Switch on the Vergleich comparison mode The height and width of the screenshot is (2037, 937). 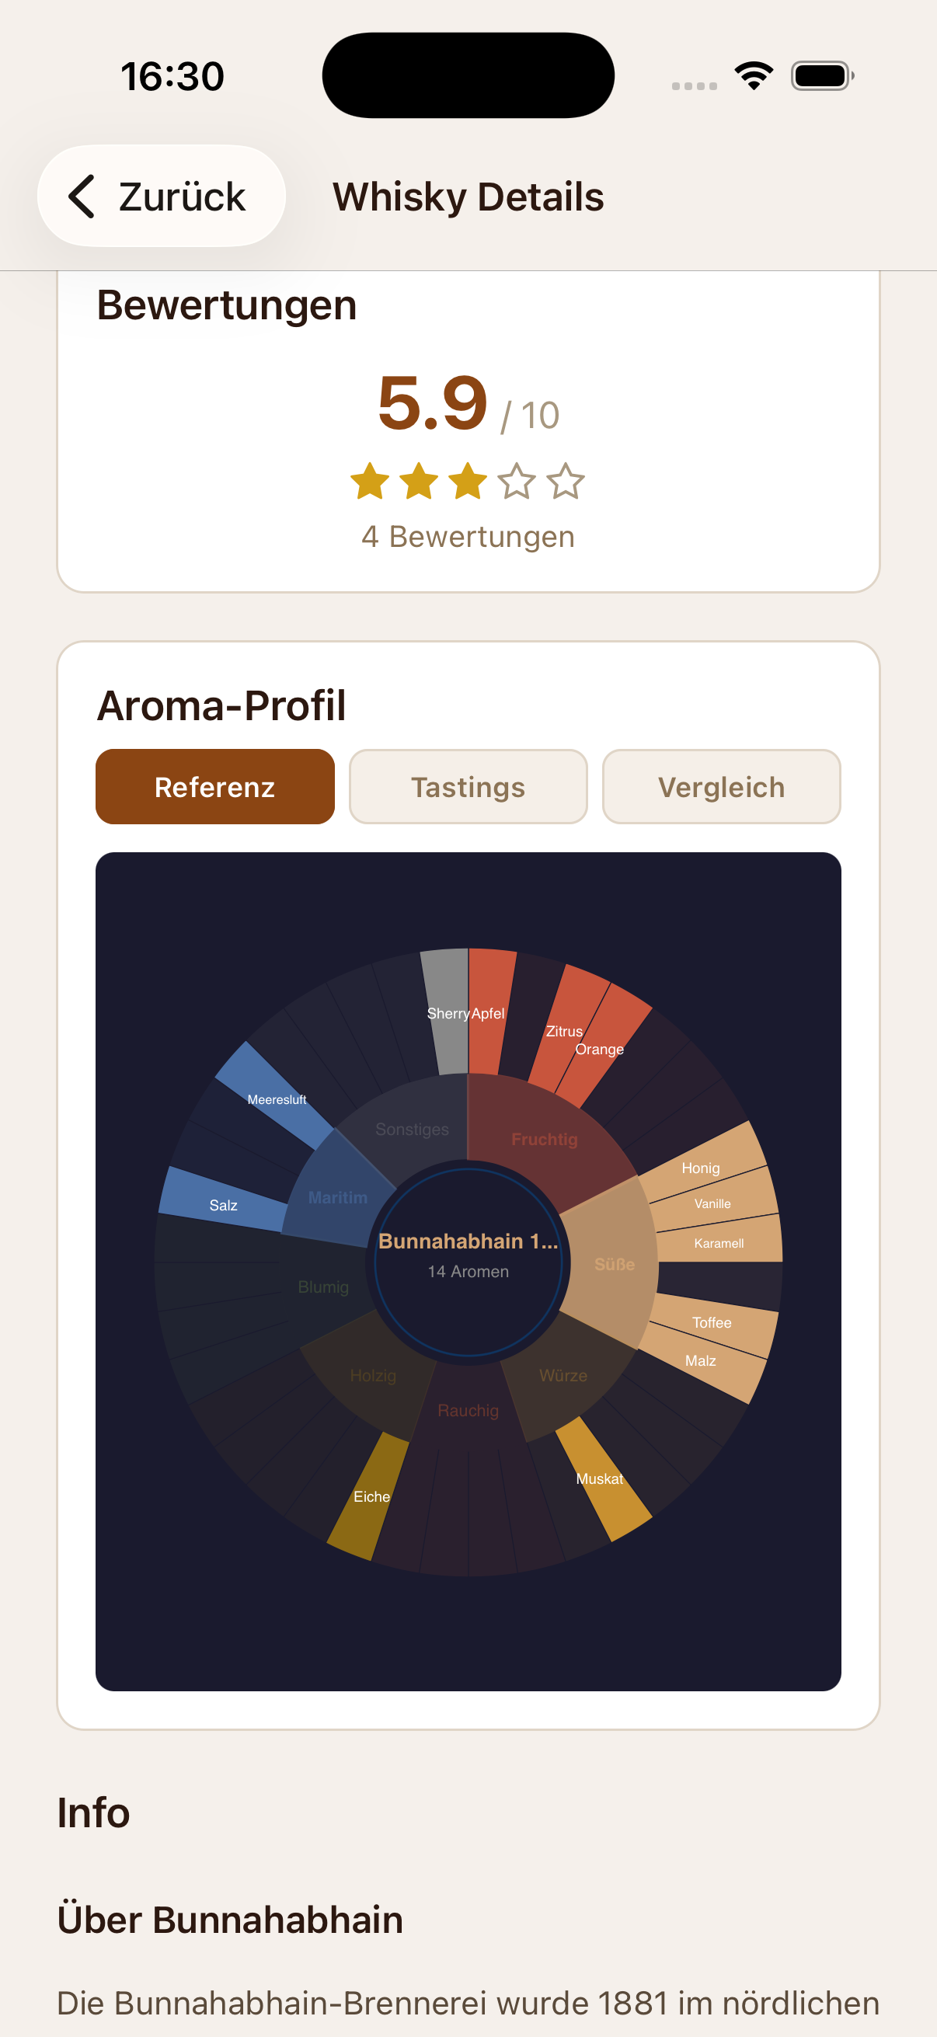tap(721, 786)
